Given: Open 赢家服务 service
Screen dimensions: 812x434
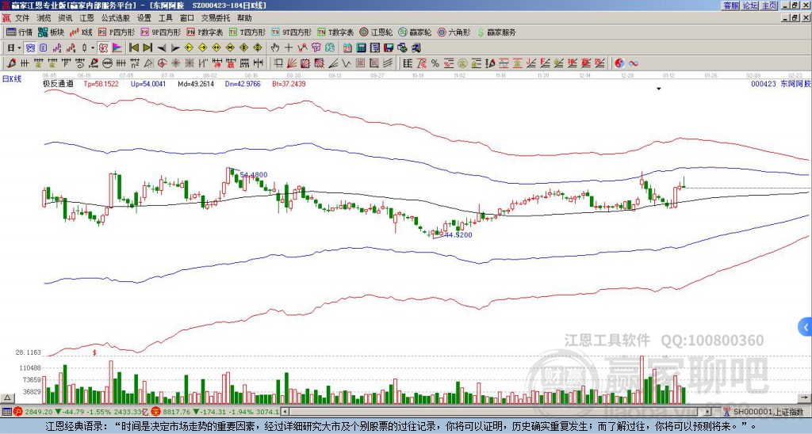Looking at the screenshot, I should 496,32.
